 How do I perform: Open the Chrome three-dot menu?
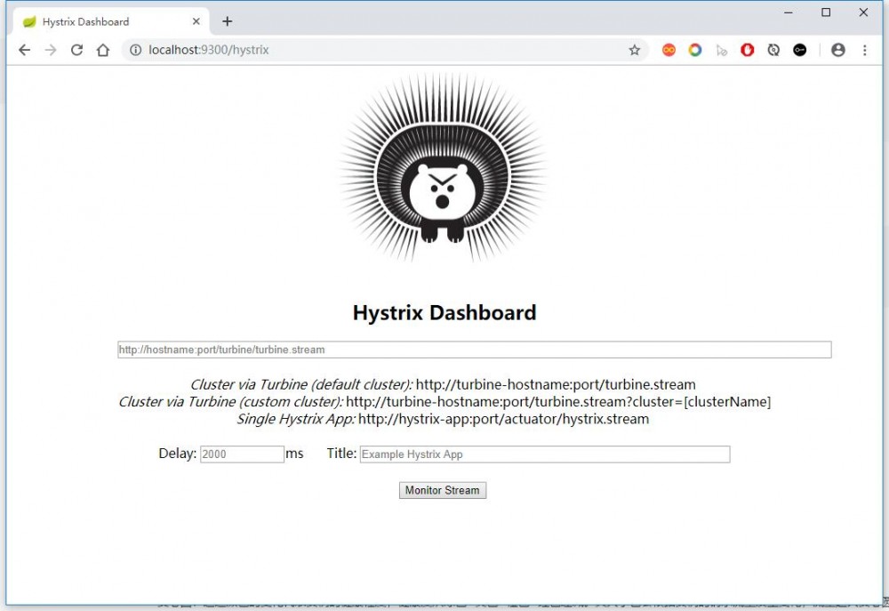pyautogui.click(x=865, y=50)
